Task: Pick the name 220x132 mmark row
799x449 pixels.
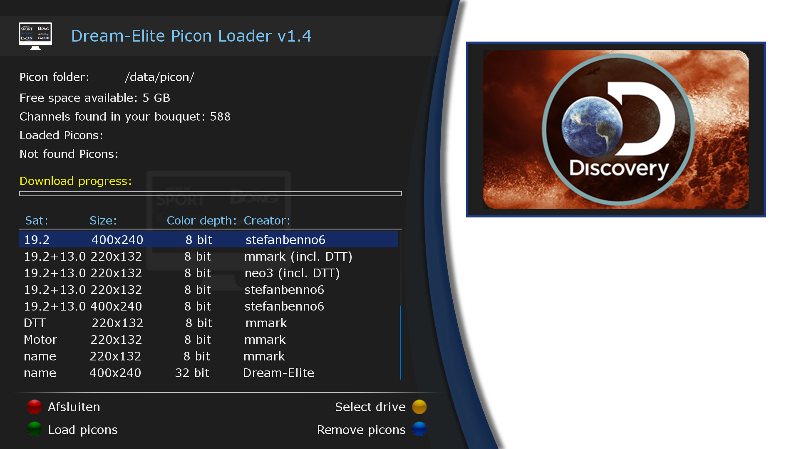Action: [208, 356]
